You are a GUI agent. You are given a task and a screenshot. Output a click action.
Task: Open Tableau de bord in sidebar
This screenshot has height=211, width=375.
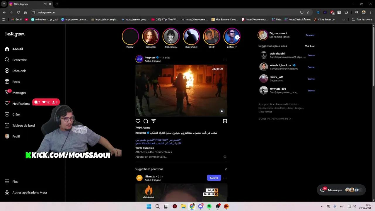23,125
